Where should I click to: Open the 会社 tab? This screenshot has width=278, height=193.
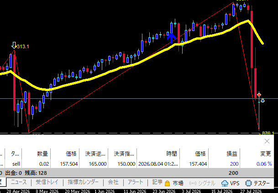pyautogui.click(x=113, y=182)
